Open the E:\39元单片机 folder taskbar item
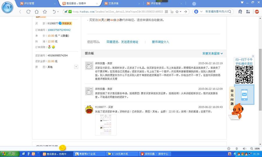The image size is (262, 157). pos(122,154)
